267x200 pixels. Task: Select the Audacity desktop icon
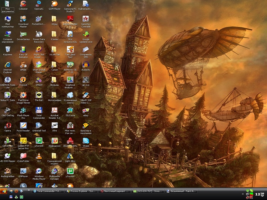tap(86, 65)
